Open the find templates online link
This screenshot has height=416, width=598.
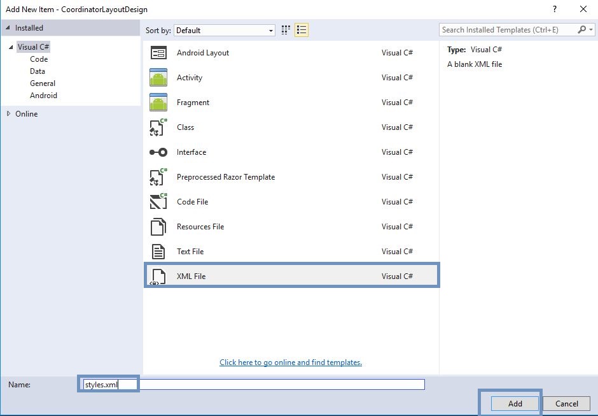[291, 362]
